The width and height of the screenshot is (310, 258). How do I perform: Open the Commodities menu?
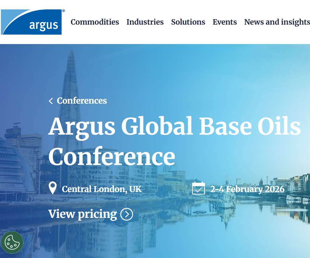95,22
